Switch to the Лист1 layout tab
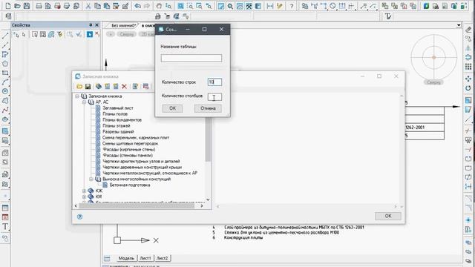475x267 pixels. click(x=145, y=258)
